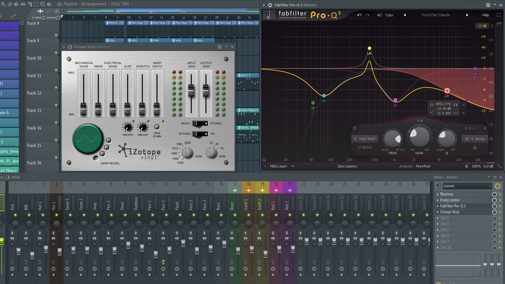Screen dimensions: 505x284
Task: Select mixer insert 4 Hat 2 tab
Action: [x=56, y=187]
